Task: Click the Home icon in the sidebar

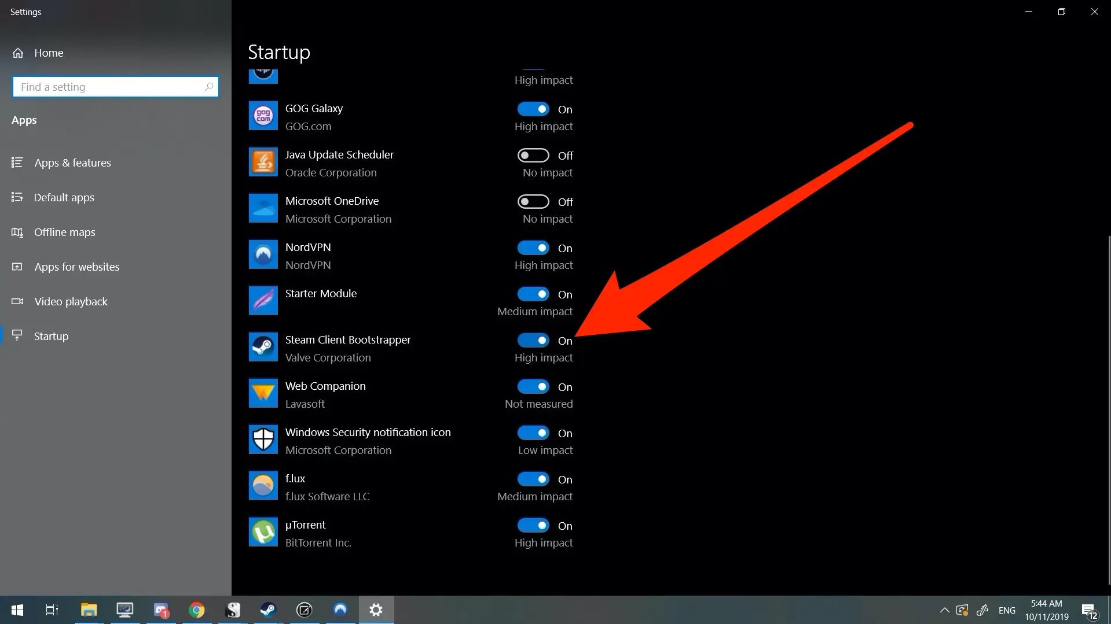Action: [18, 53]
